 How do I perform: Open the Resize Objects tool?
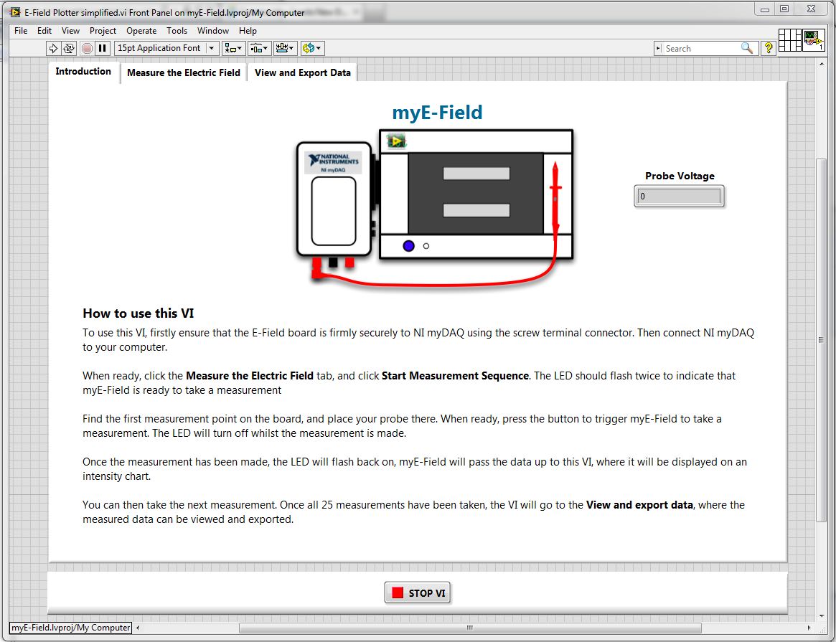click(x=285, y=49)
